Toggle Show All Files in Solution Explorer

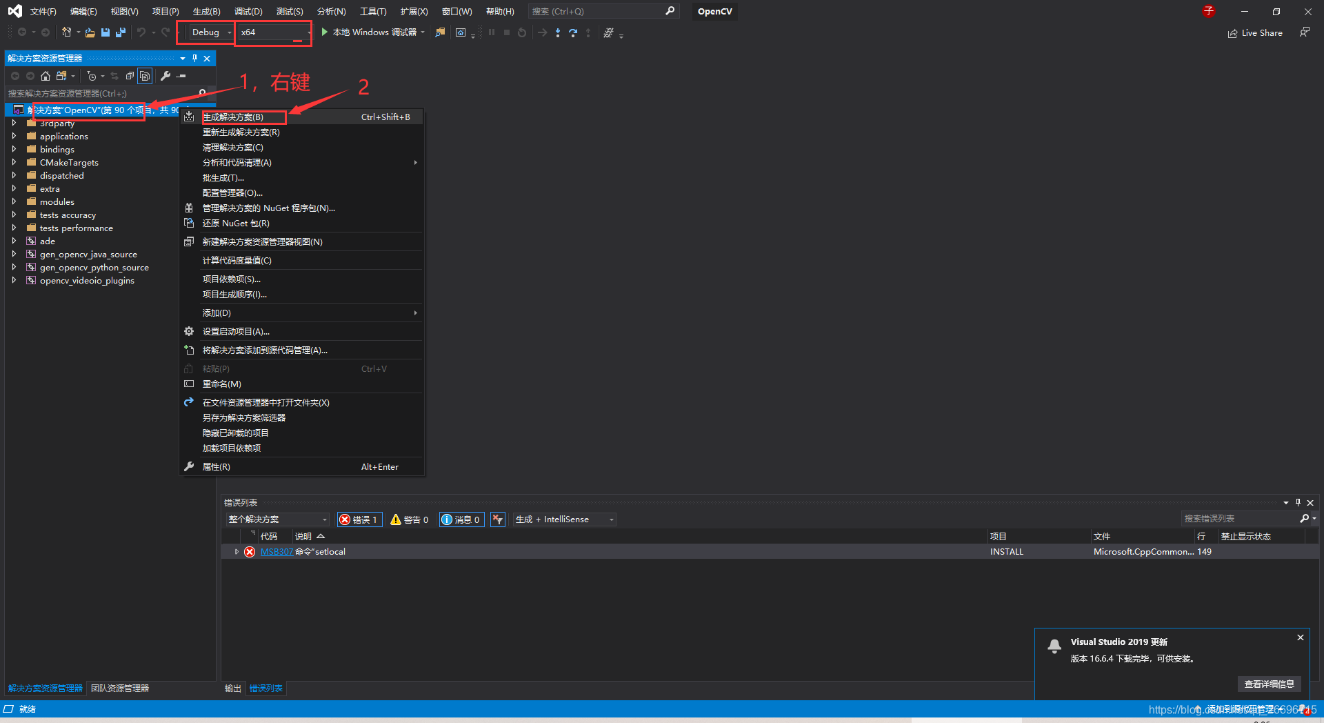145,76
